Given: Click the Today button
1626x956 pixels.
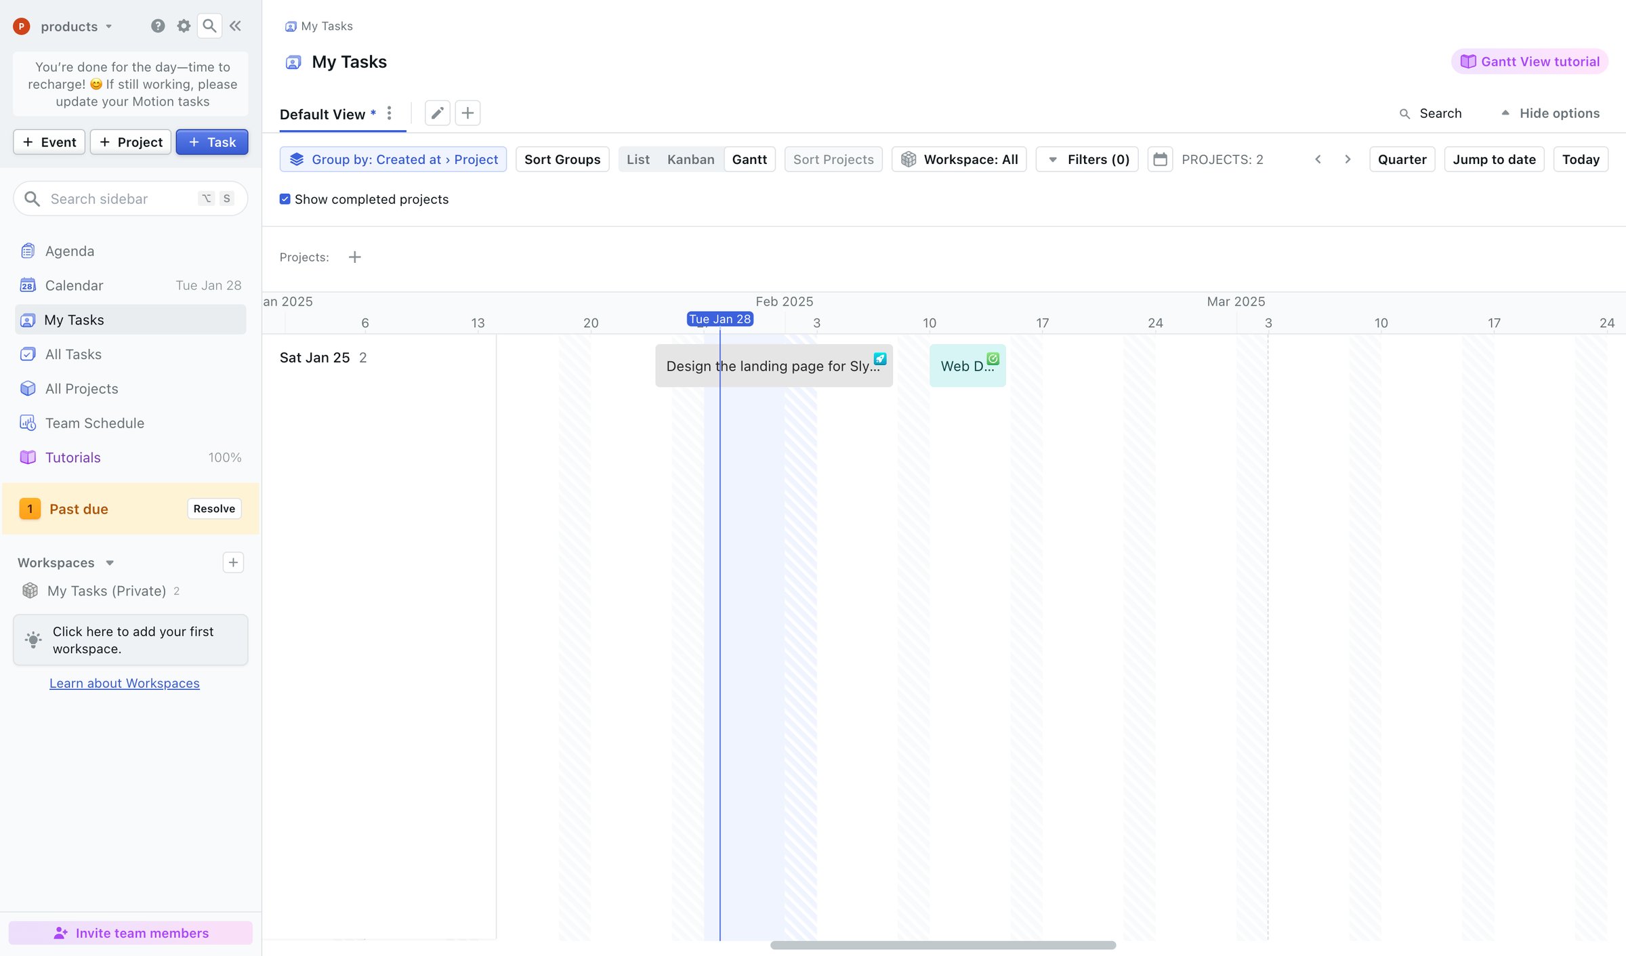Looking at the screenshot, I should (1581, 159).
